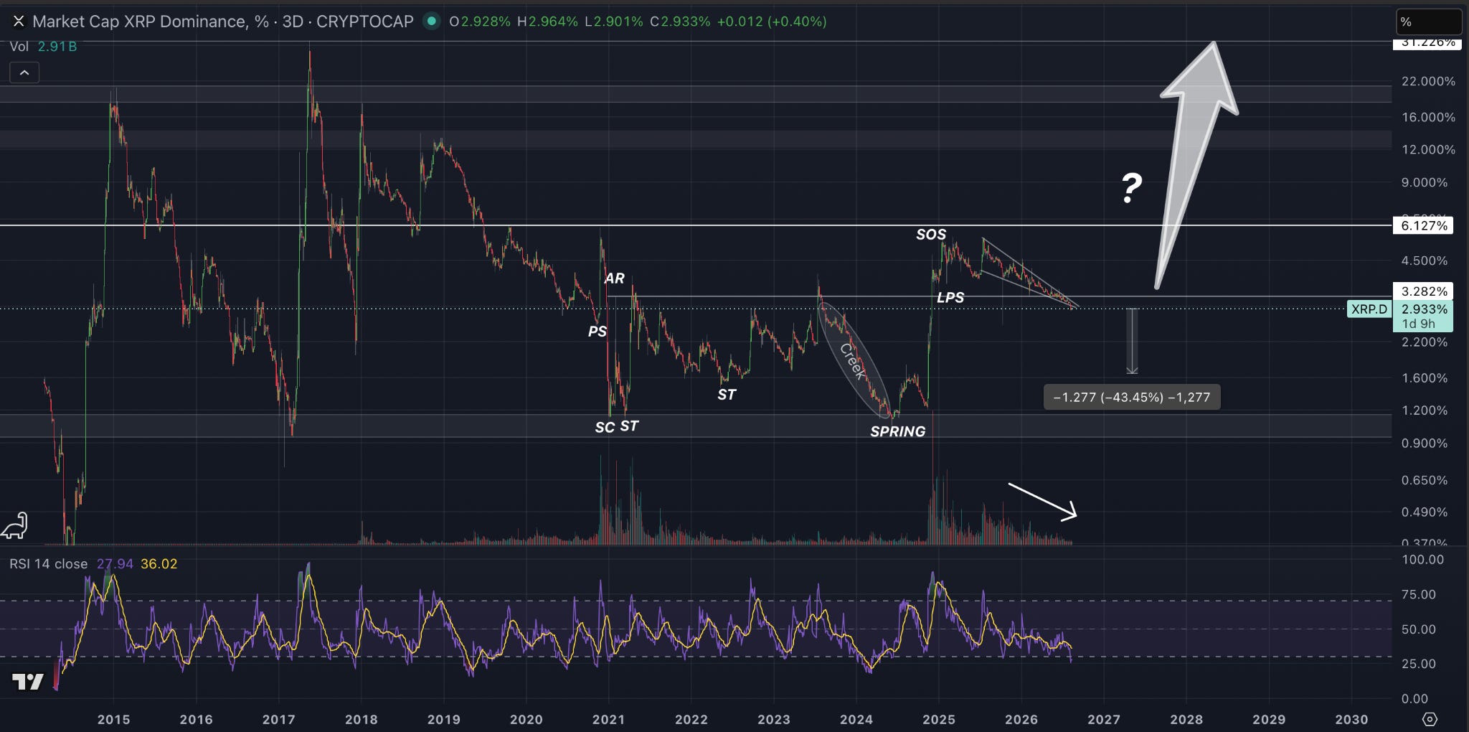Screen dimensions: 1469x732
Task: Click the low value L2.901%
Action: pos(613,22)
